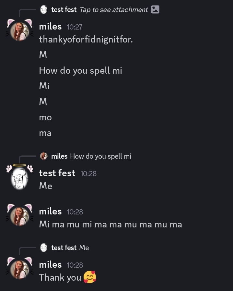Image resolution: width=233 pixels, height=291 pixels.
Task: Tap 'Tap to see attachment' reply link
Action: (113, 10)
